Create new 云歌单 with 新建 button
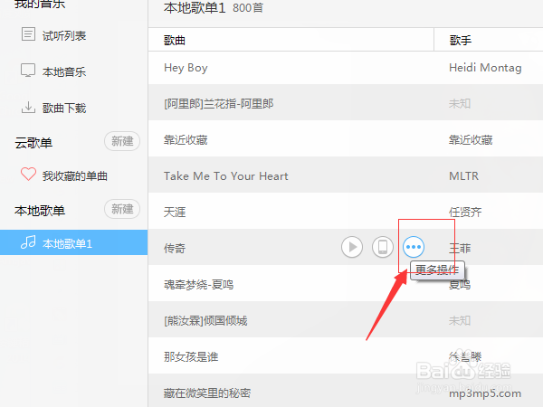Viewport: 543px width, 407px height. coord(122,141)
